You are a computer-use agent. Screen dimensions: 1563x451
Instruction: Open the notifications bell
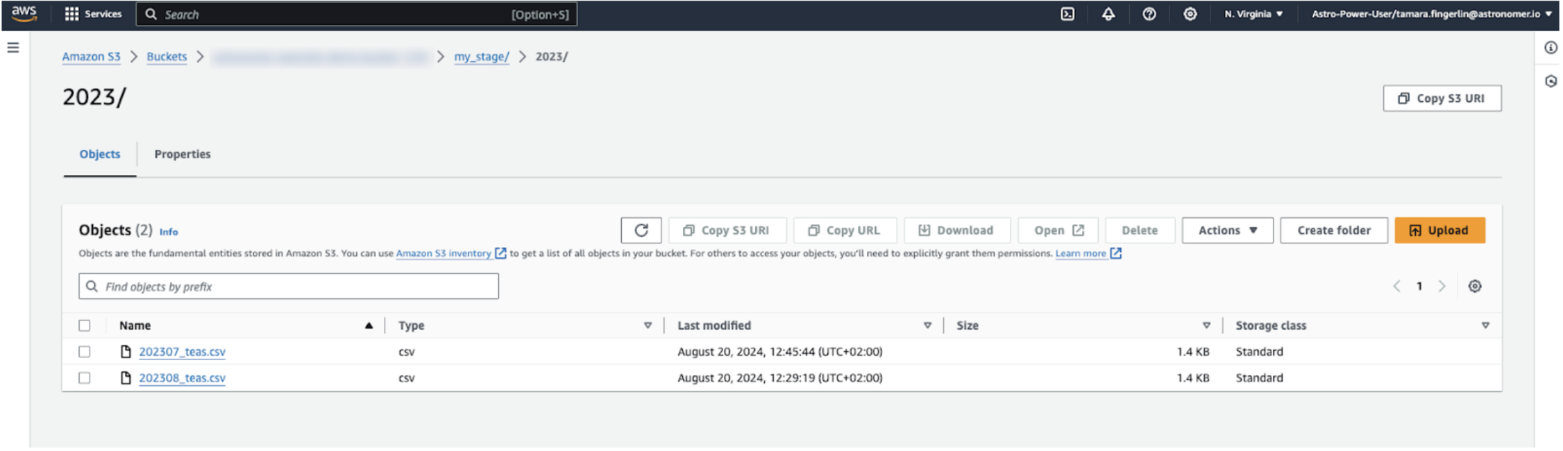[1108, 14]
